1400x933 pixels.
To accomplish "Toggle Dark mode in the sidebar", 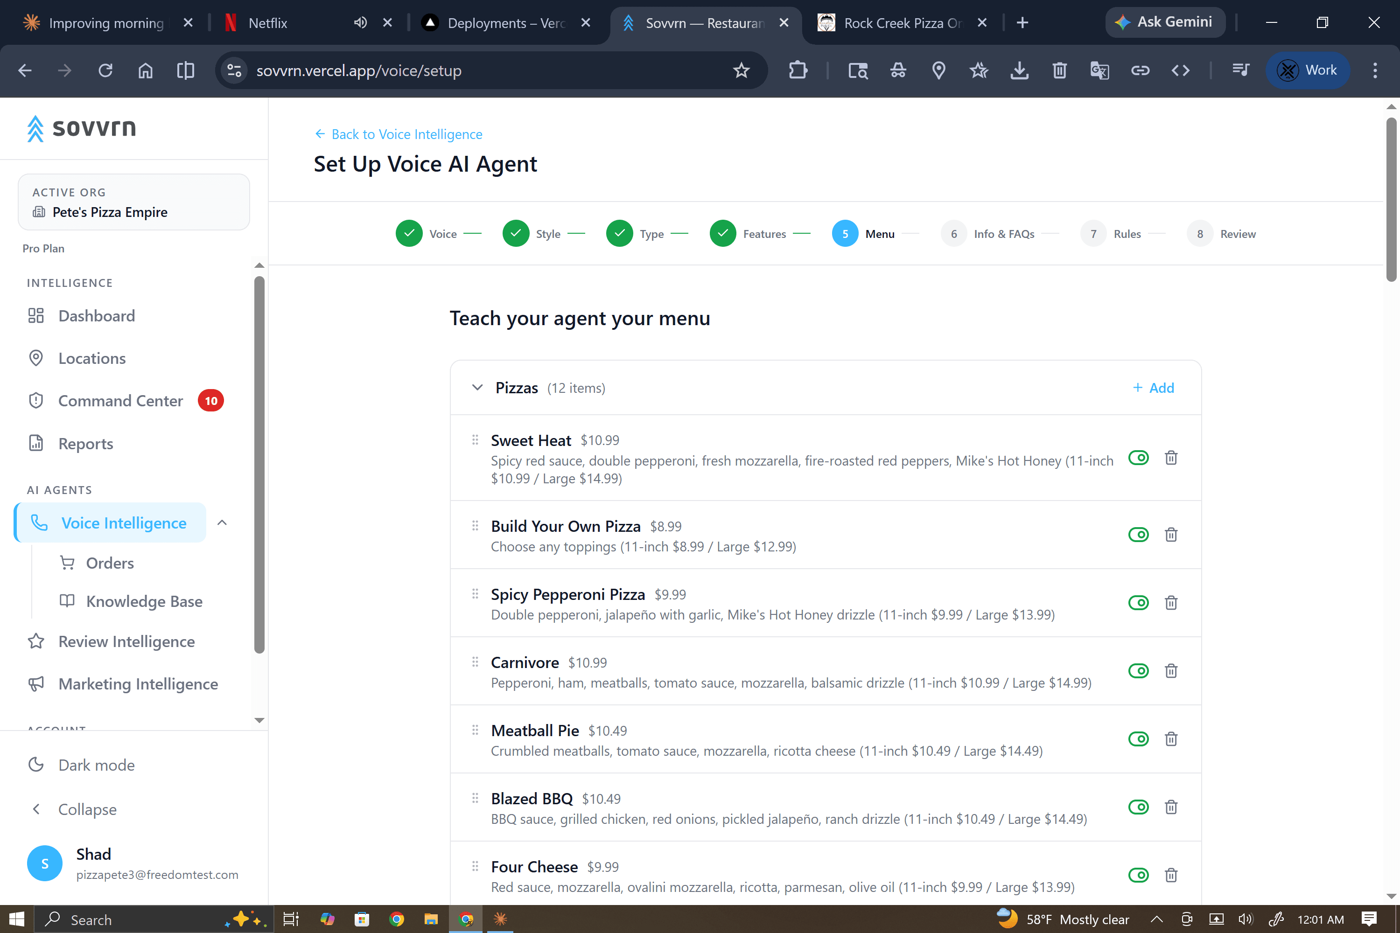I will (96, 765).
